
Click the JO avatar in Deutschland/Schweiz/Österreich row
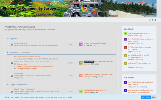81,63
